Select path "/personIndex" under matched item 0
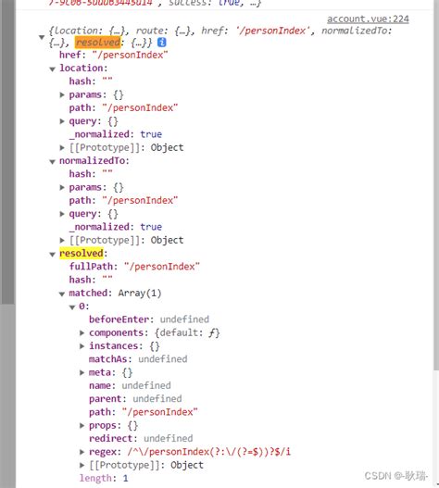Screen dimensions: 439x488 144,412
